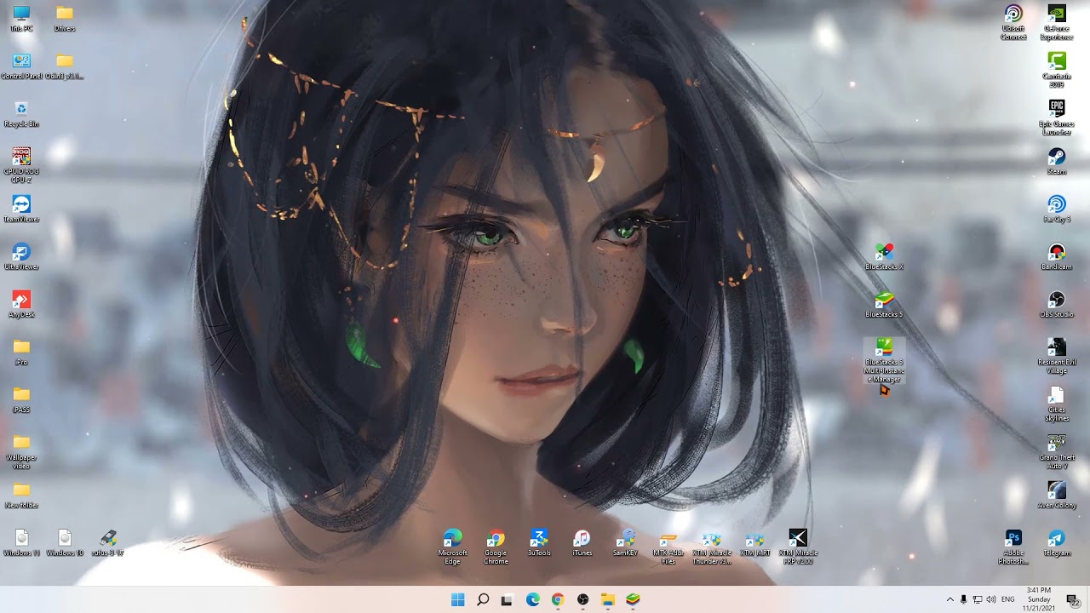Select the 3uTools desktop shortcut

tap(539, 543)
